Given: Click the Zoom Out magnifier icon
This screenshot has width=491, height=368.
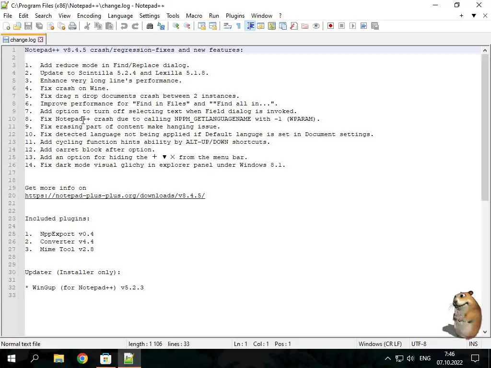Looking at the screenshot, I should pyautogui.click(x=187, y=26).
